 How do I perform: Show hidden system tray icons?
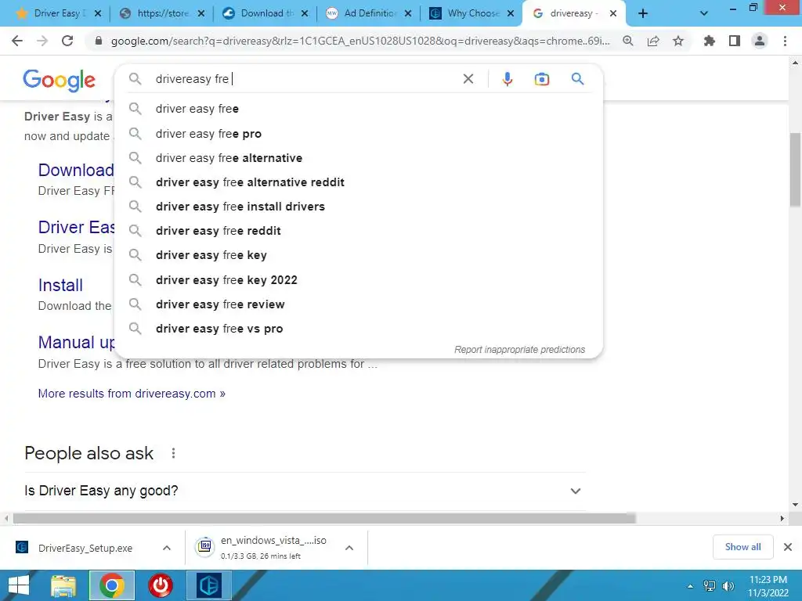click(691, 585)
